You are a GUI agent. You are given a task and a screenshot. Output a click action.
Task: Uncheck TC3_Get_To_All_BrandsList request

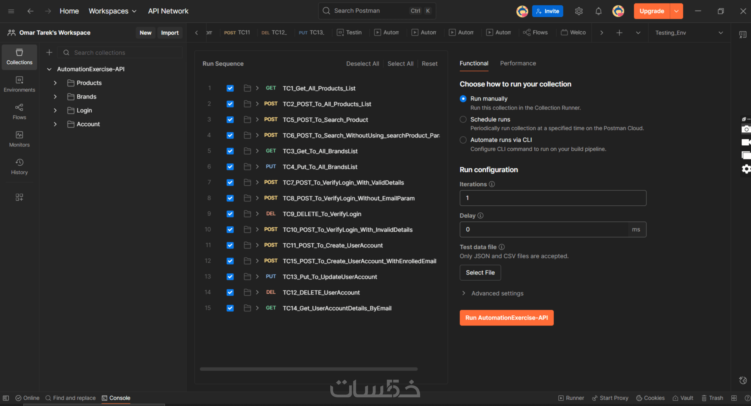(x=230, y=151)
